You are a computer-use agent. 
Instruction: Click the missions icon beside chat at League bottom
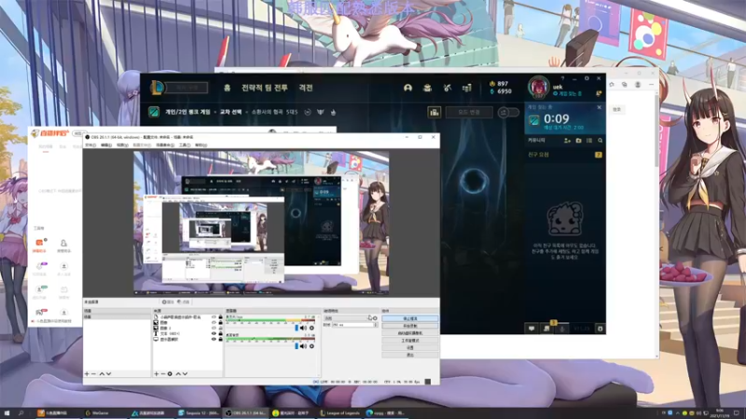click(546, 329)
